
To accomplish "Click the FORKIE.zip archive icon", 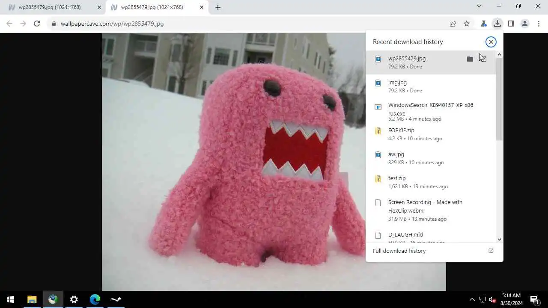I will pyautogui.click(x=378, y=131).
